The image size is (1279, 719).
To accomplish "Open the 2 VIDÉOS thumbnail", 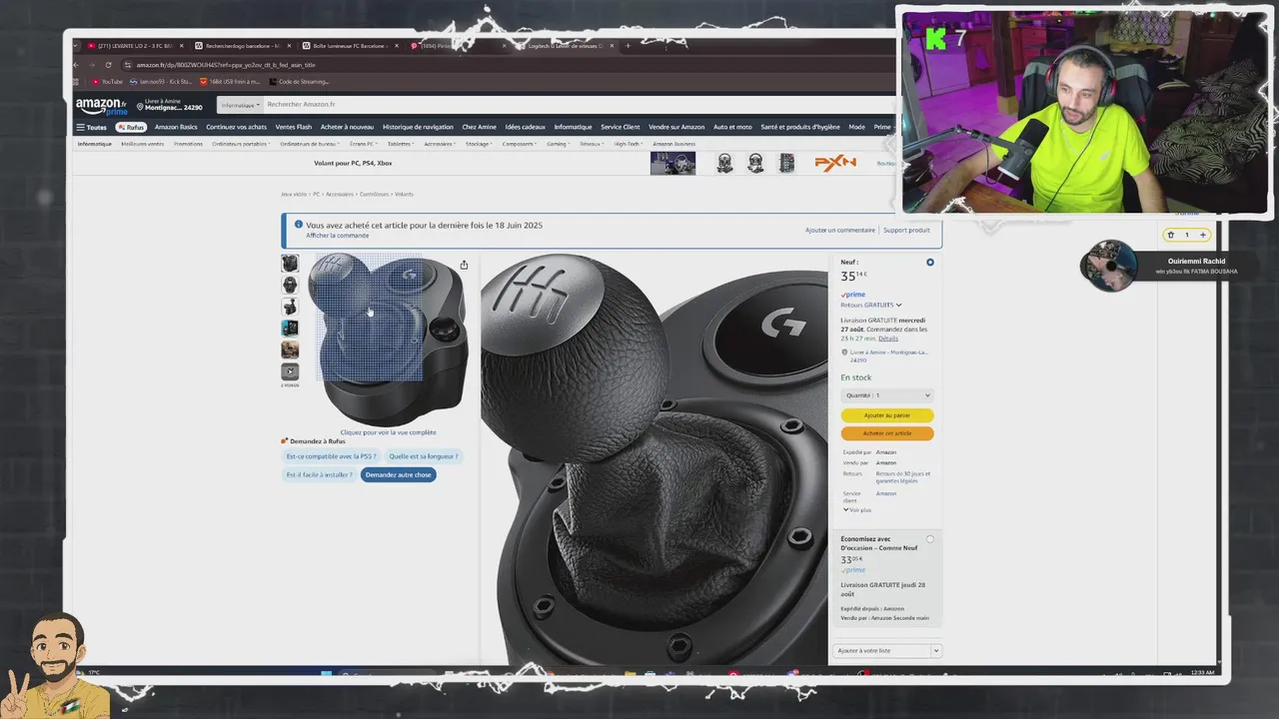I will click(290, 371).
